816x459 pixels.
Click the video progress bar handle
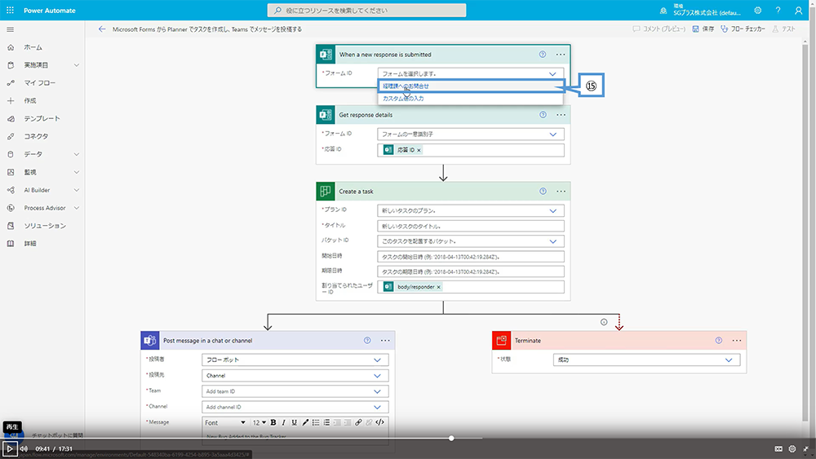[x=451, y=438]
